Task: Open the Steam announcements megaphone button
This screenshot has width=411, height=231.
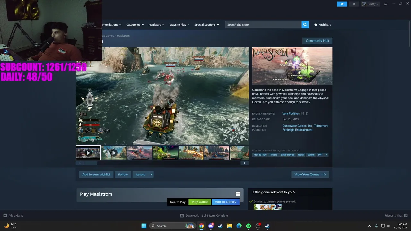Action: (342, 4)
